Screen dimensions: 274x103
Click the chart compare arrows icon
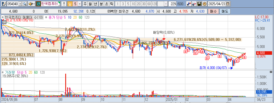[189, 4]
